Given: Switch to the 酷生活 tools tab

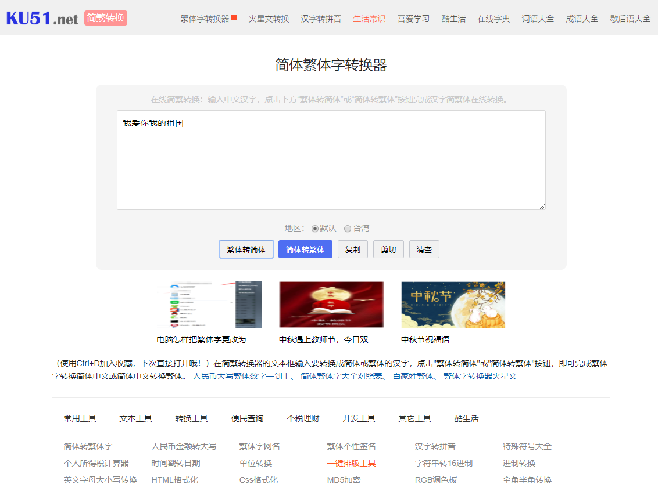Looking at the screenshot, I should pyautogui.click(x=466, y=418).
